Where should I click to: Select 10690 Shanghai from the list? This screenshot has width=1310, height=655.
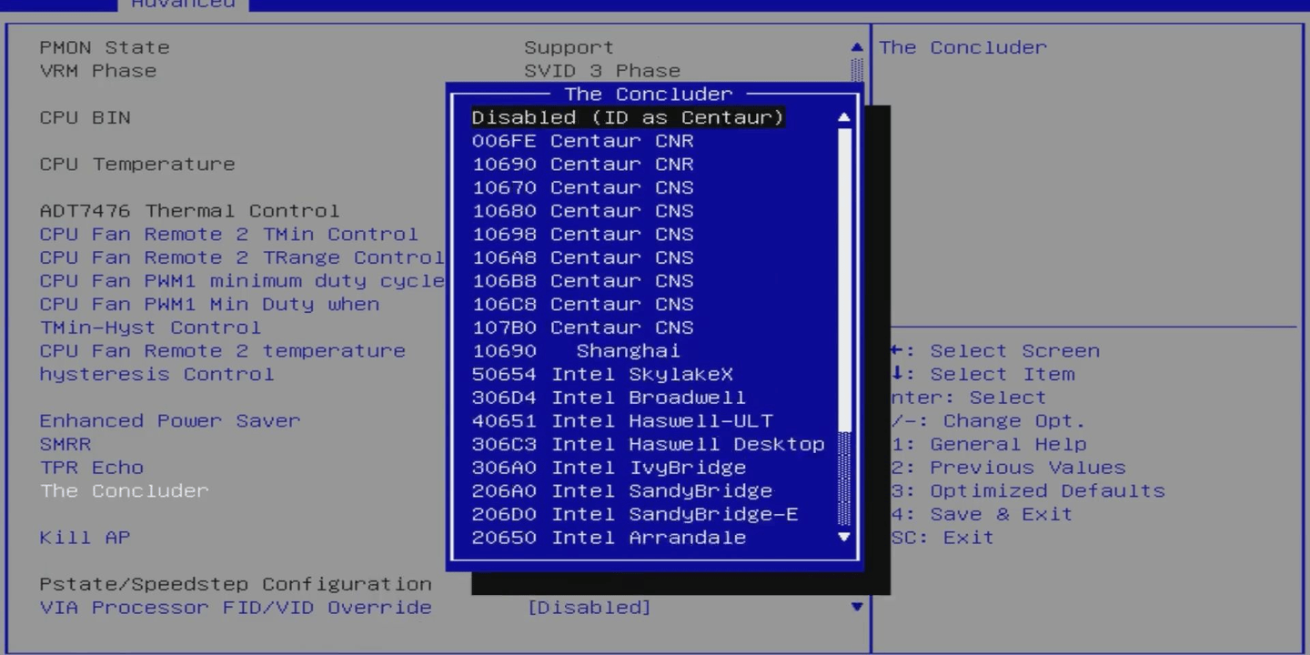click(576, 351)
